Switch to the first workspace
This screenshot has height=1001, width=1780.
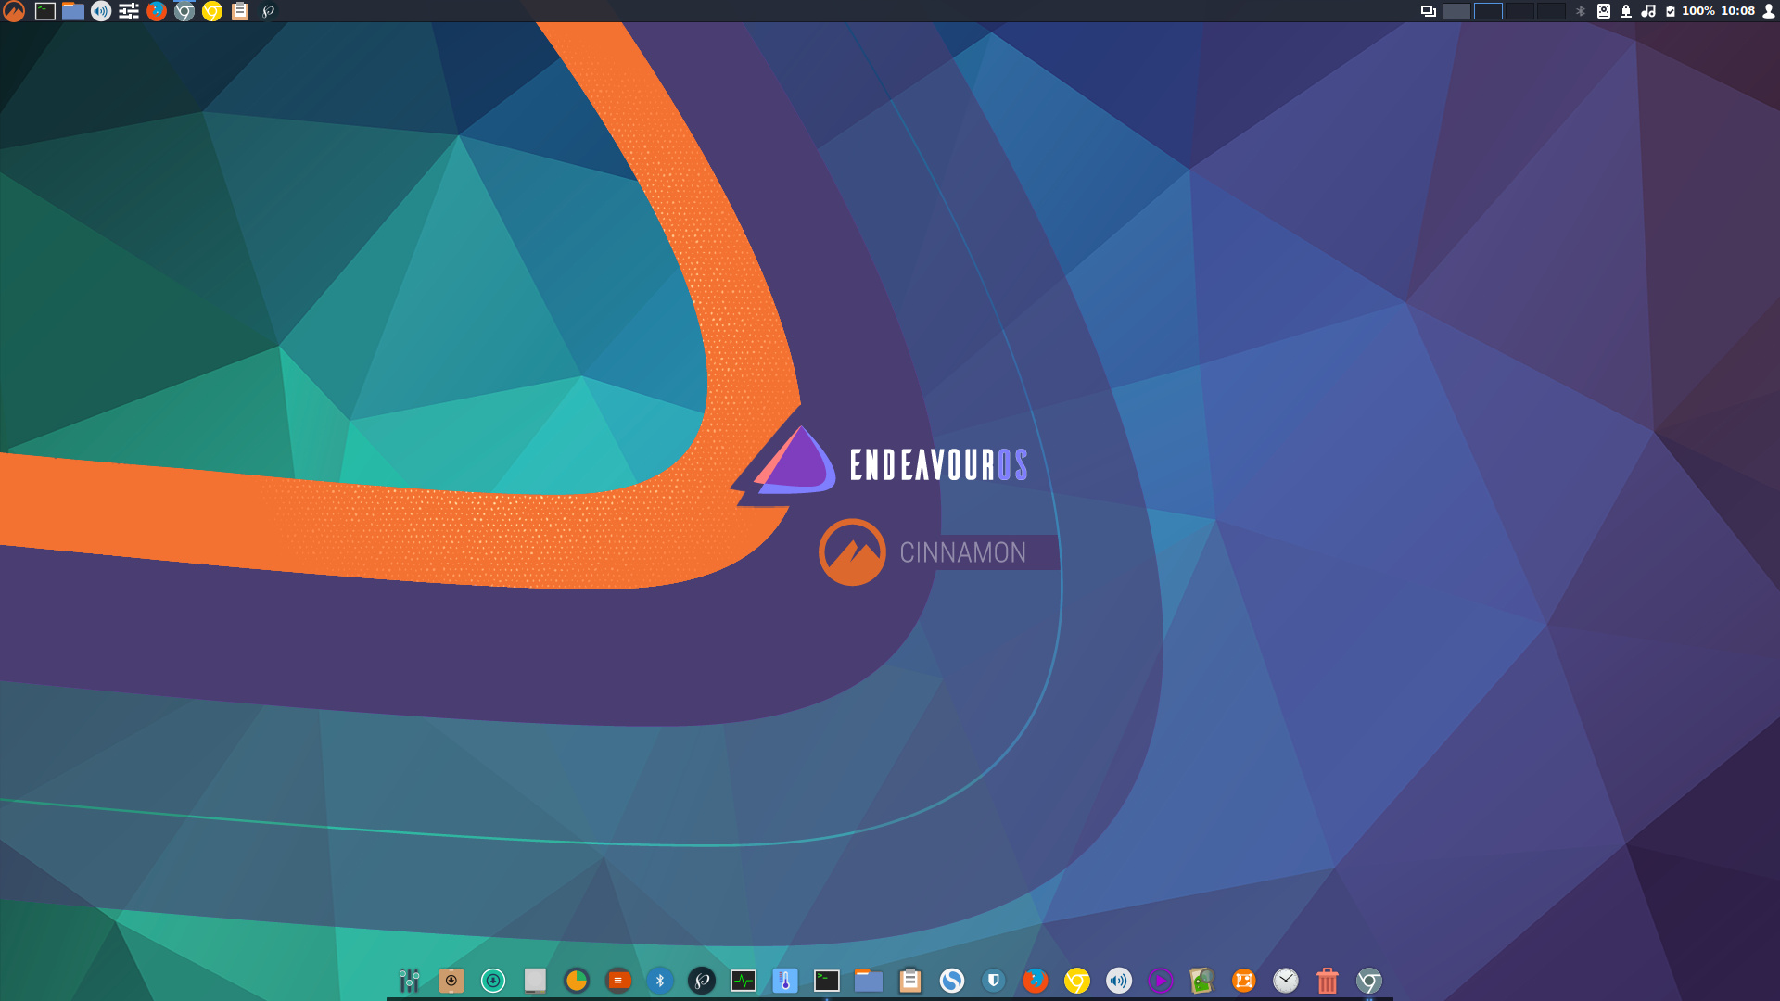(1456, 12)
